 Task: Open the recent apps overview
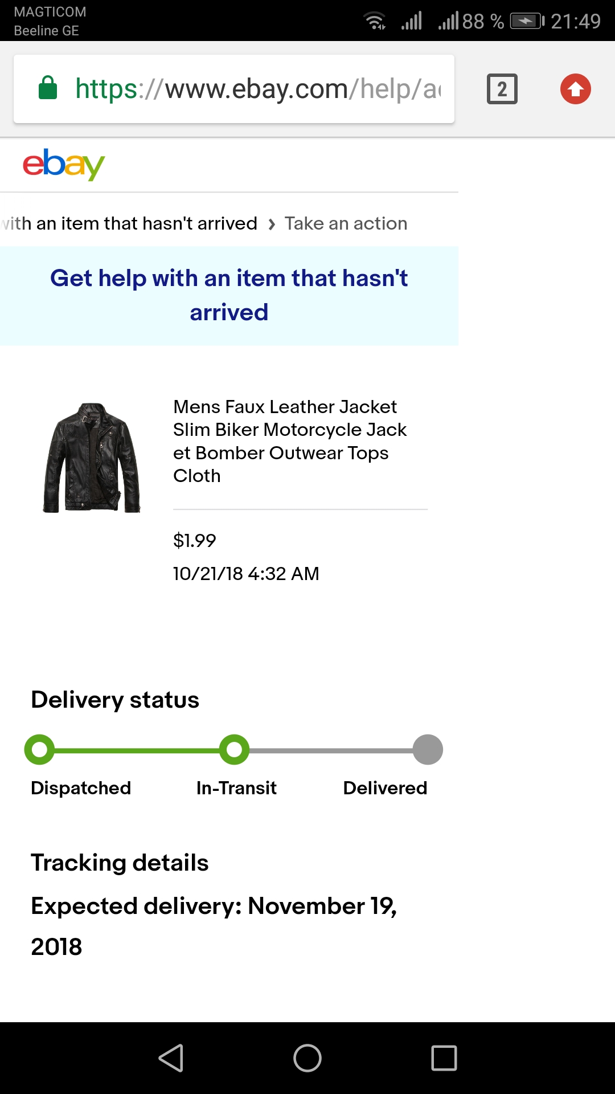tap(444, 1058)
